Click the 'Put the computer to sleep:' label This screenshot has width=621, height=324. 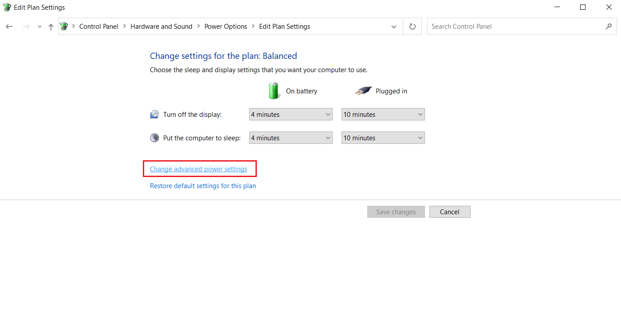[x=202, y=138]
